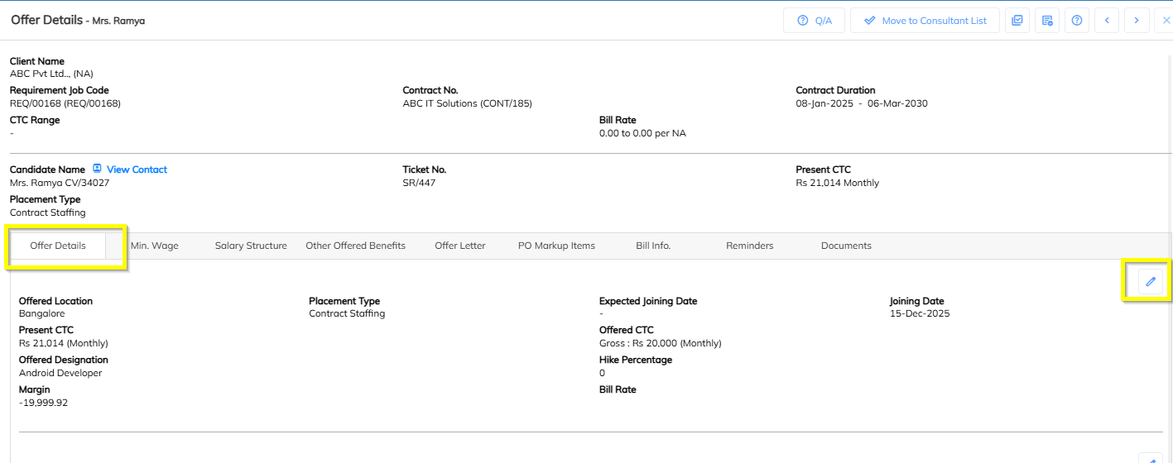Viewport: 1173px width, 463px height.
Task: Close the Offer Details panel
Action: click(1166, 21)
